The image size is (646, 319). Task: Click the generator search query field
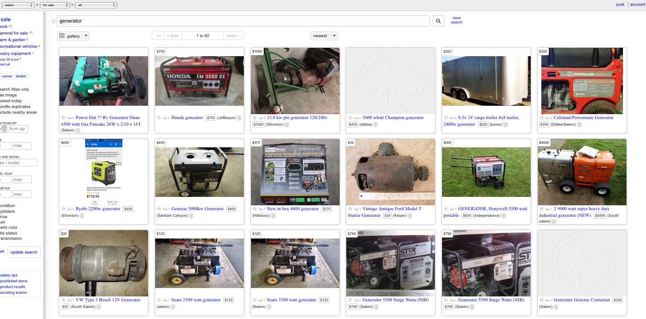click(x=243, y=21)
